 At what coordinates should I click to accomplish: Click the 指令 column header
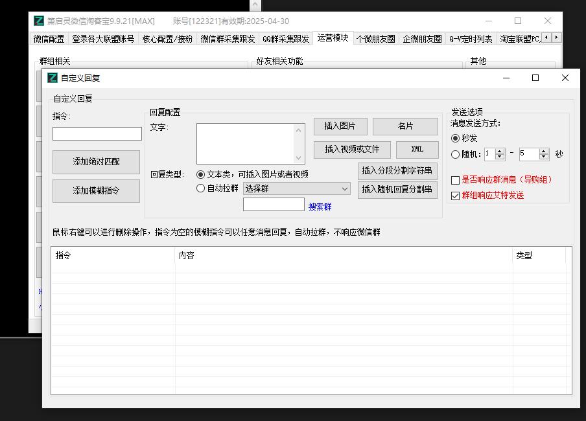[113, 255]
